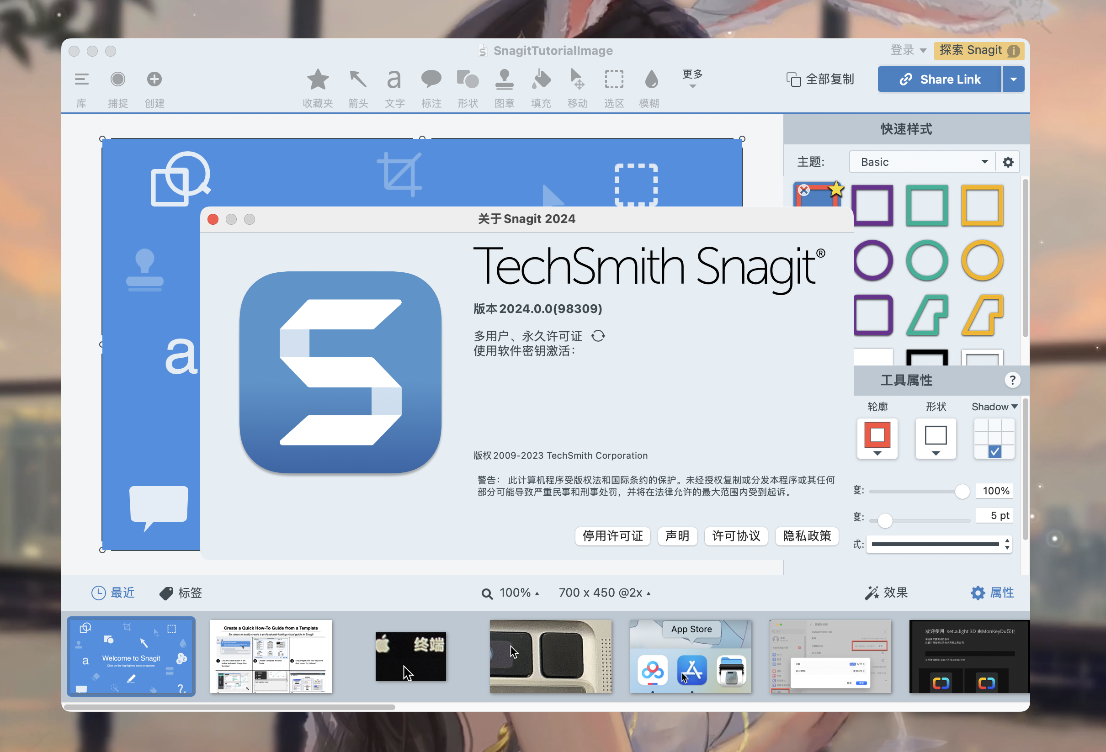Toggle the Effects panel (效果)
The image size is (1106, 752).
886,593
